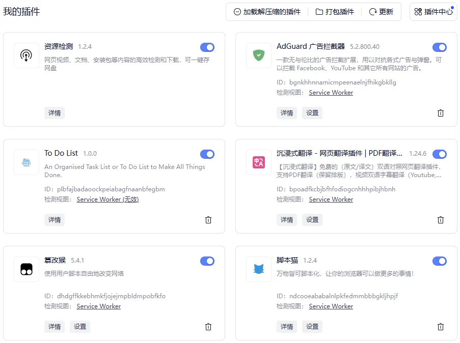Open 设置 for 沉浸式翻译
The image size is (460, 343).
312,220
